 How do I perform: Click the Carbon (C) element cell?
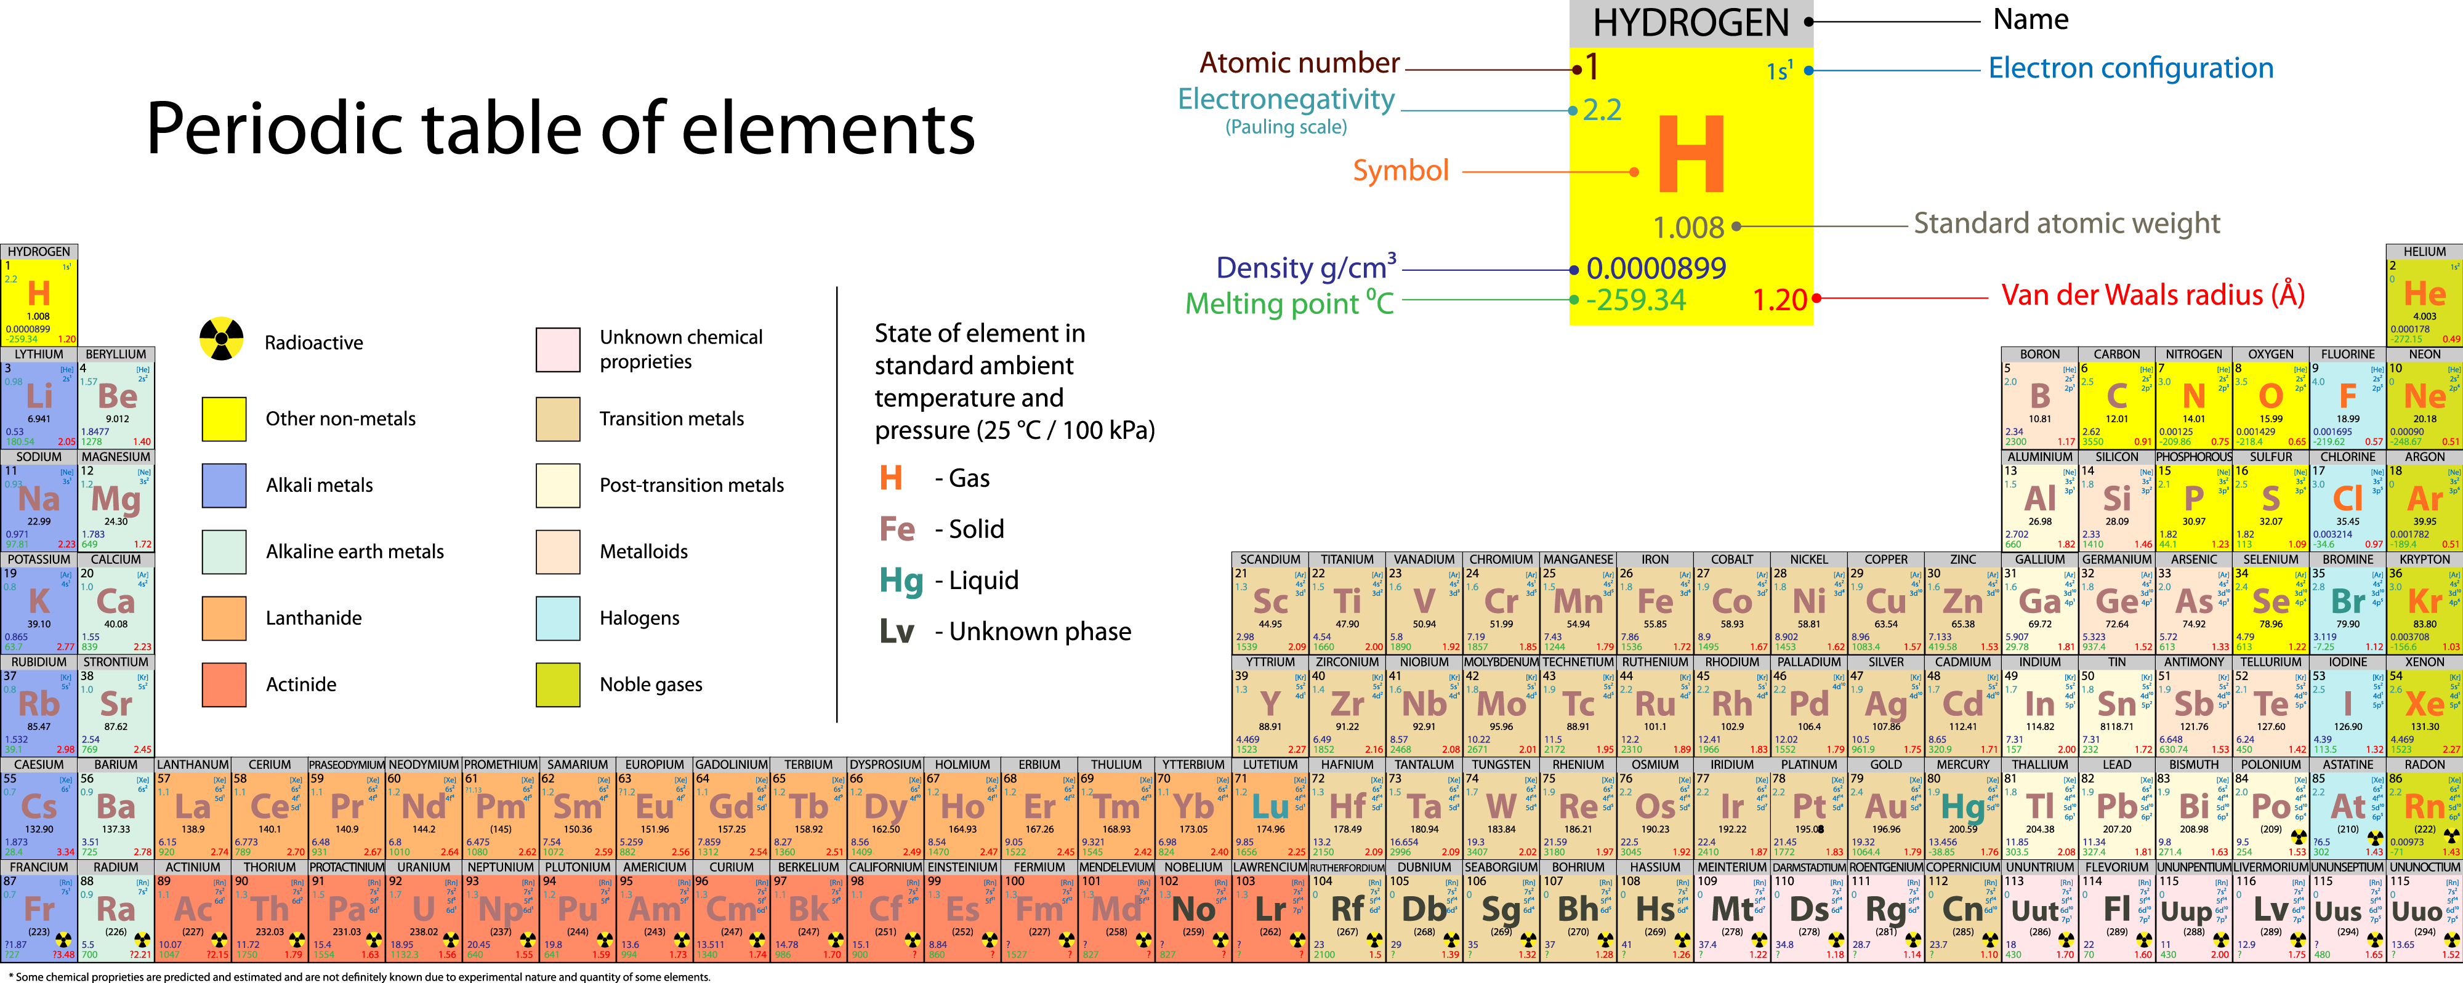[x=2117, y=397]
